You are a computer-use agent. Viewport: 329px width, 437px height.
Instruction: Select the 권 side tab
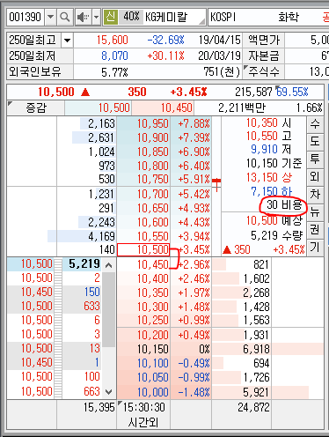click(x=315, y=230)
